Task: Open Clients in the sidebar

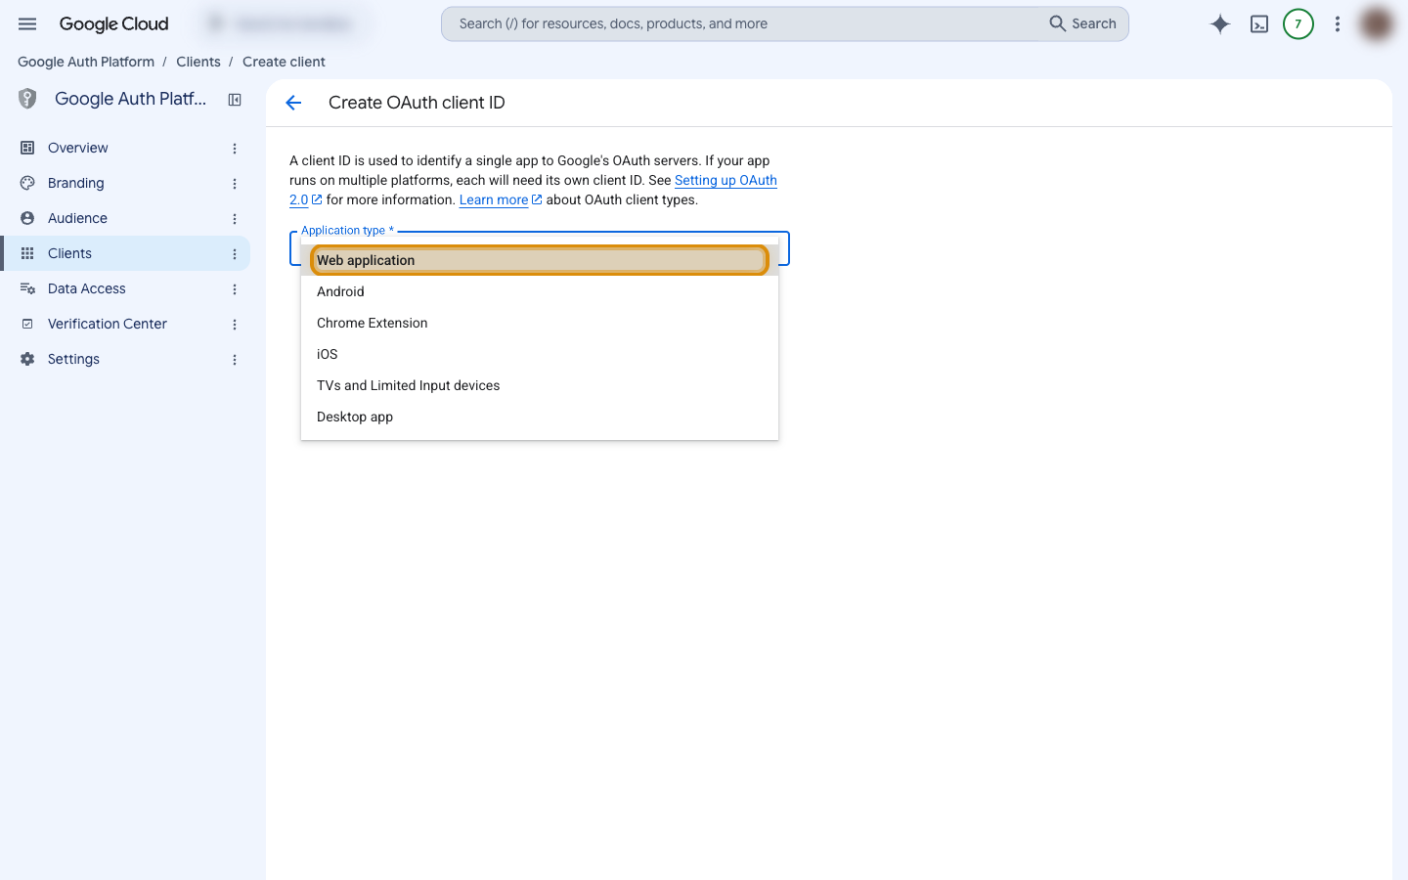Action: coord(125,253)
